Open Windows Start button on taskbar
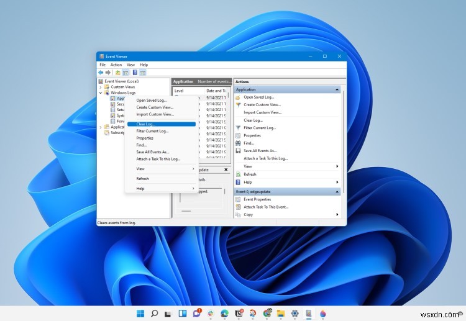Image resolution: width=466 pixels, height=321 pixels. pos(140,314)
